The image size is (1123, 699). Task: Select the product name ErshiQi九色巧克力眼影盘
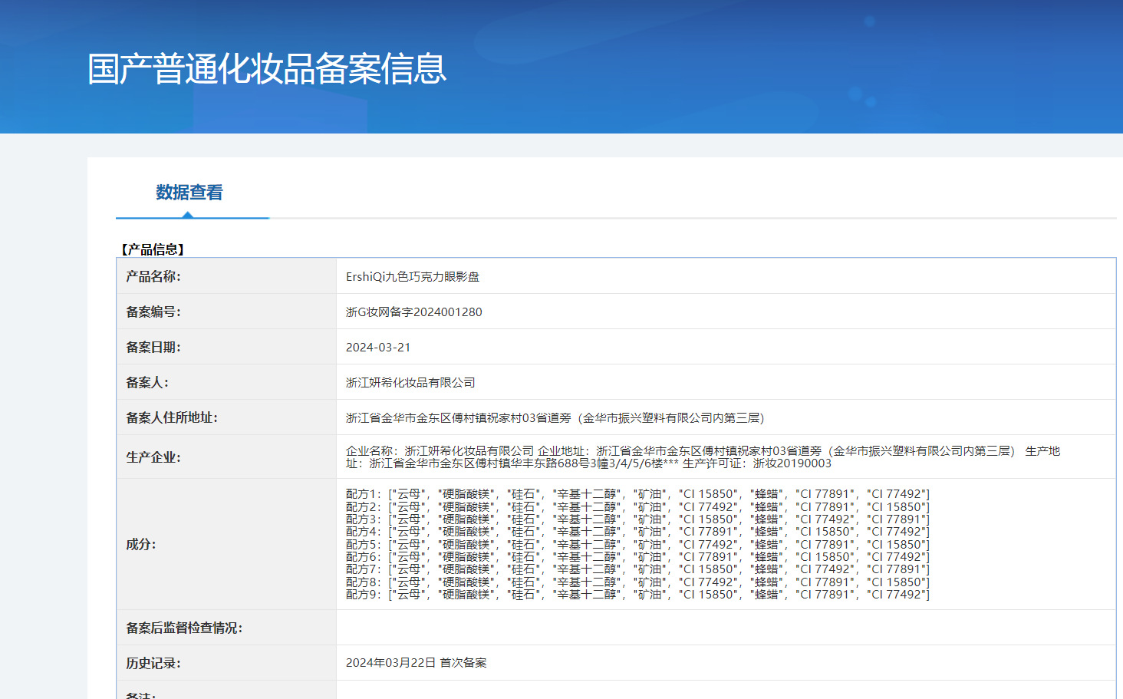(412, 277)
